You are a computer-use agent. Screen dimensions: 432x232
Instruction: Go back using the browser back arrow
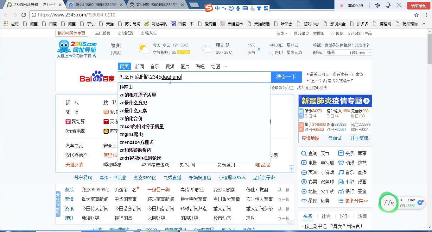pos(6,15)
